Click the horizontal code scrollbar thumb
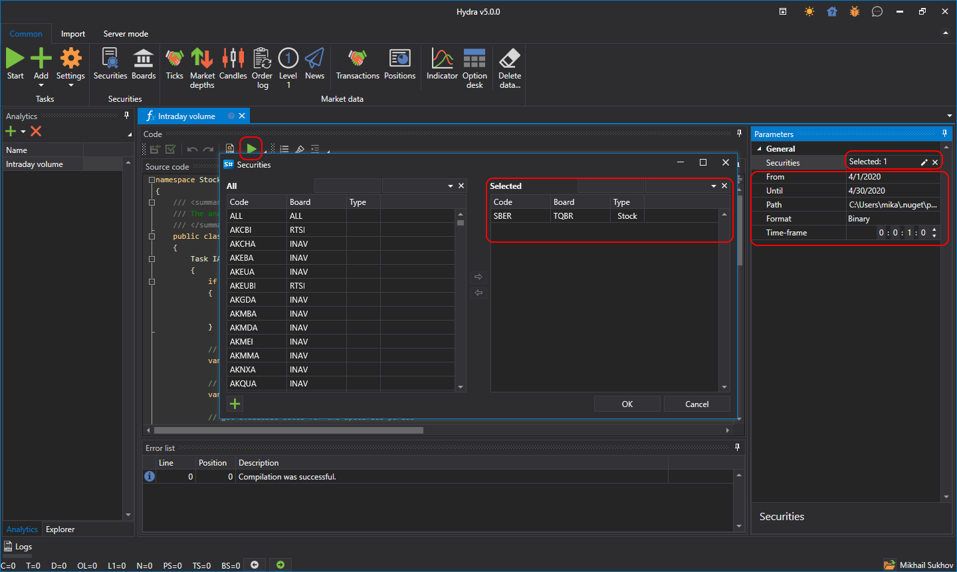Screen dimensions: 957x572 click(x=288, y=430)
